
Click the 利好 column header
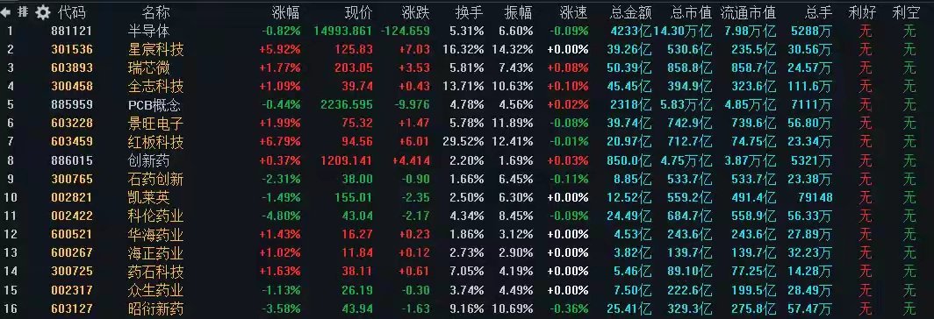[863, 11]
